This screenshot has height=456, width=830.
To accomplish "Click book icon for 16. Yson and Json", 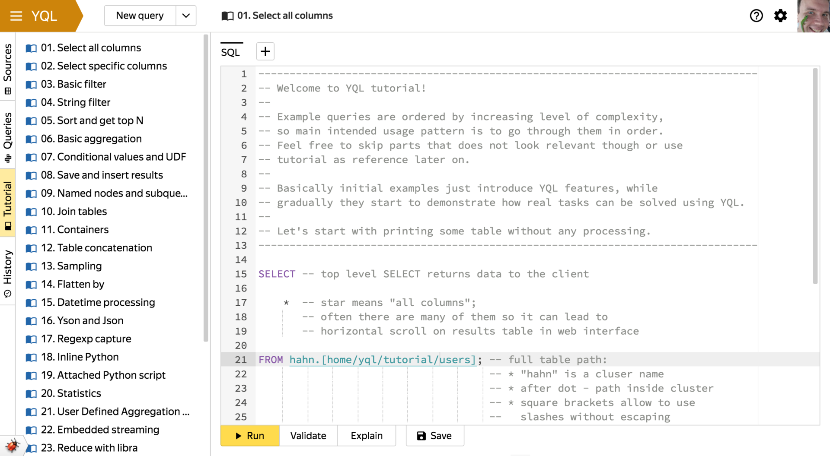I will coord(31,321).
